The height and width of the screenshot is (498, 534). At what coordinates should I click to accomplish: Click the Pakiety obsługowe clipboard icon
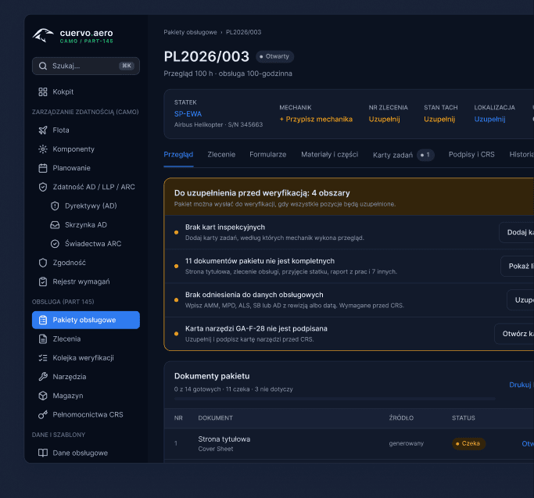[43, 320]
